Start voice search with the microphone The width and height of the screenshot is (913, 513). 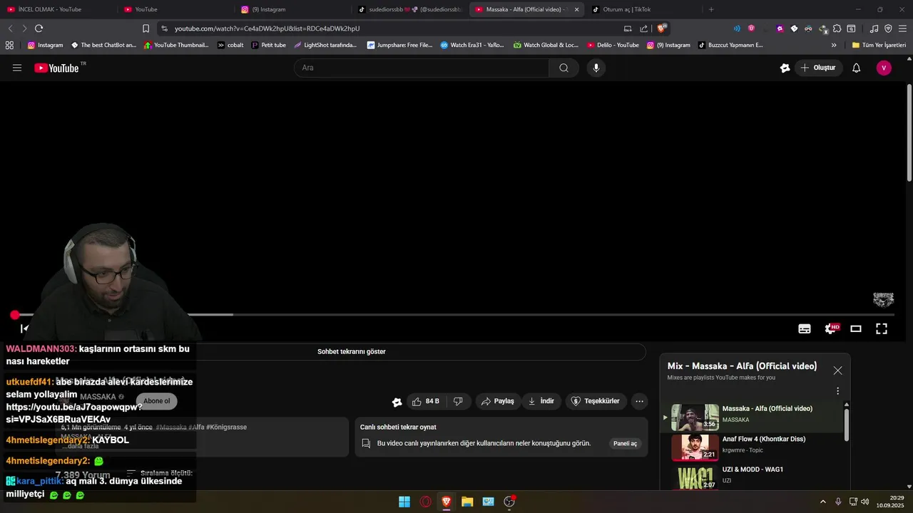[x=596, y=68]
